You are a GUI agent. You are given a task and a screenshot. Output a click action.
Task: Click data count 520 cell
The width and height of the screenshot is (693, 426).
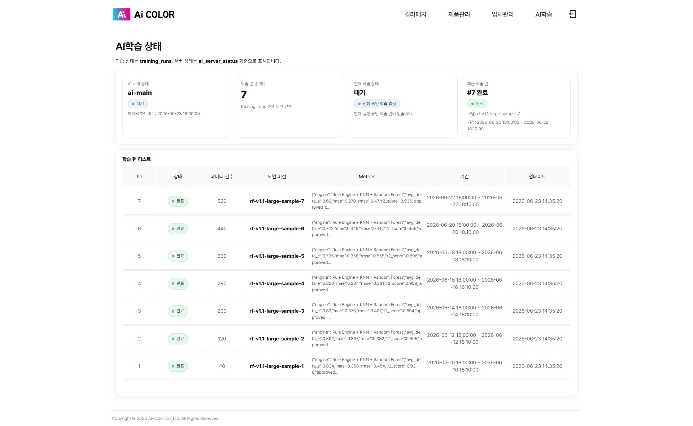(x=222, y=201)
